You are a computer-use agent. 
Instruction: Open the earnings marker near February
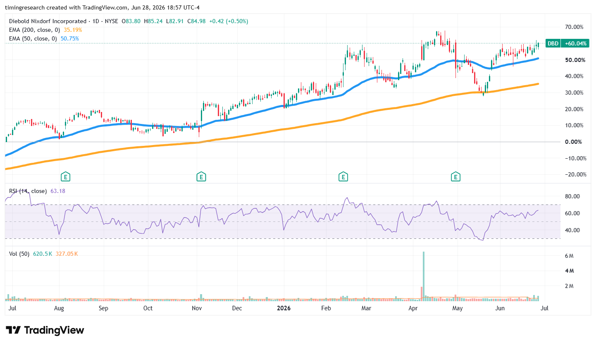[343, 177]
